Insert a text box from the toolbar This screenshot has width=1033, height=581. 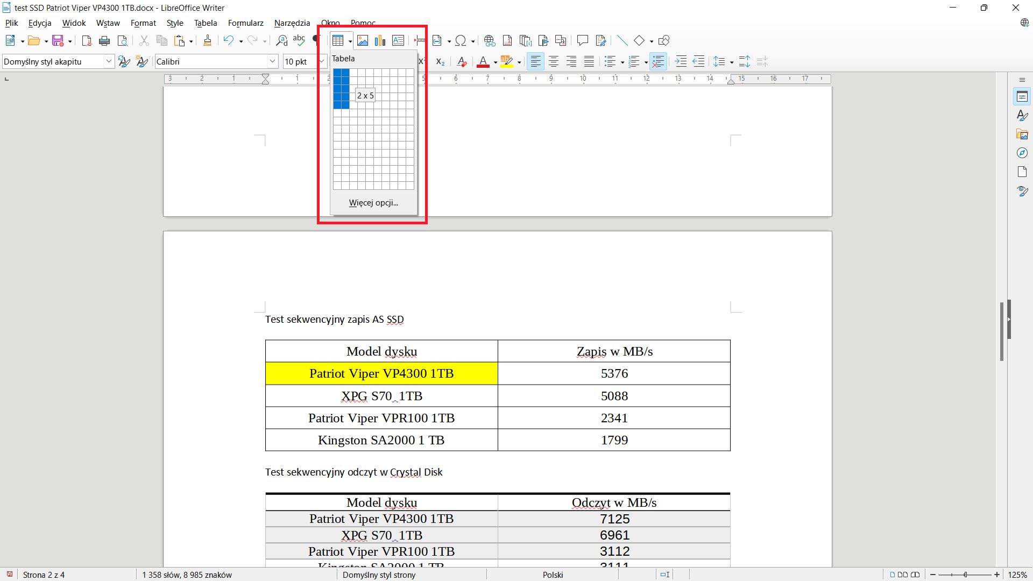(x=398, y=40)
